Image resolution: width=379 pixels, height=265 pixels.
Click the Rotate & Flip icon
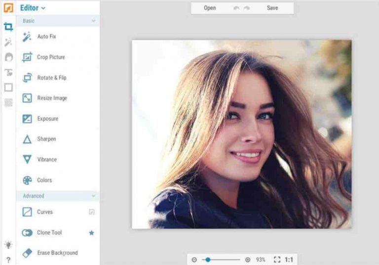pyautogui.click(x=27, y=78)
